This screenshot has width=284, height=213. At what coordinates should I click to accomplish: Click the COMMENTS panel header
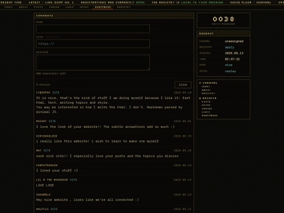114,16
